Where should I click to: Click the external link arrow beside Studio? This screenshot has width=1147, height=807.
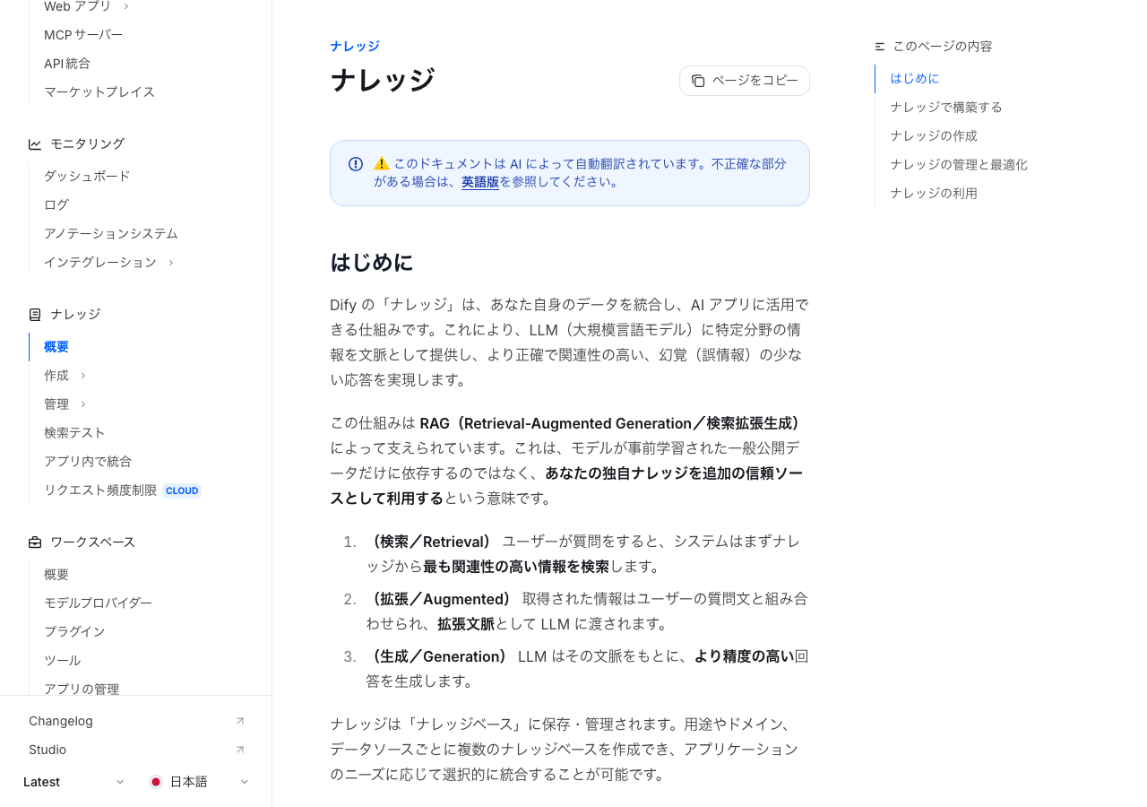240,750
